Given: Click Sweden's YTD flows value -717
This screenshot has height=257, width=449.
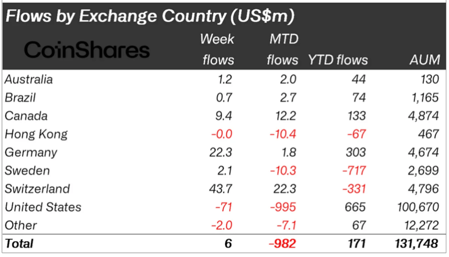Looking at the screenshot, I should [354, 171].
